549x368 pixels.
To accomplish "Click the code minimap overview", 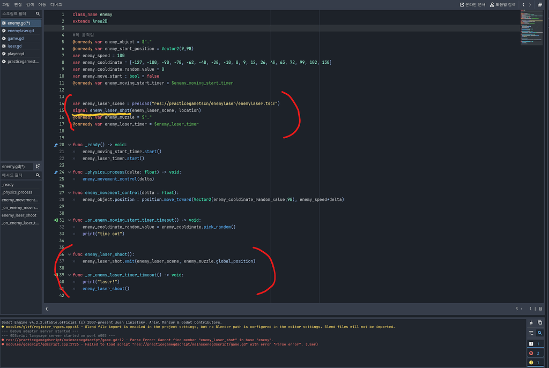I will pyautogui.click(x=531, y=28).
